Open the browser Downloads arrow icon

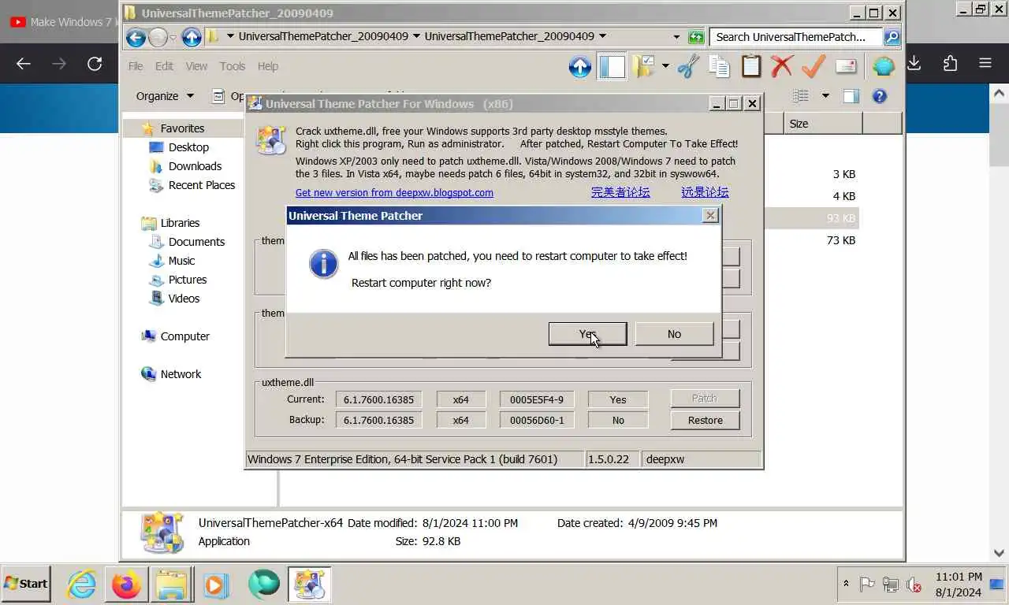[914, 64]
